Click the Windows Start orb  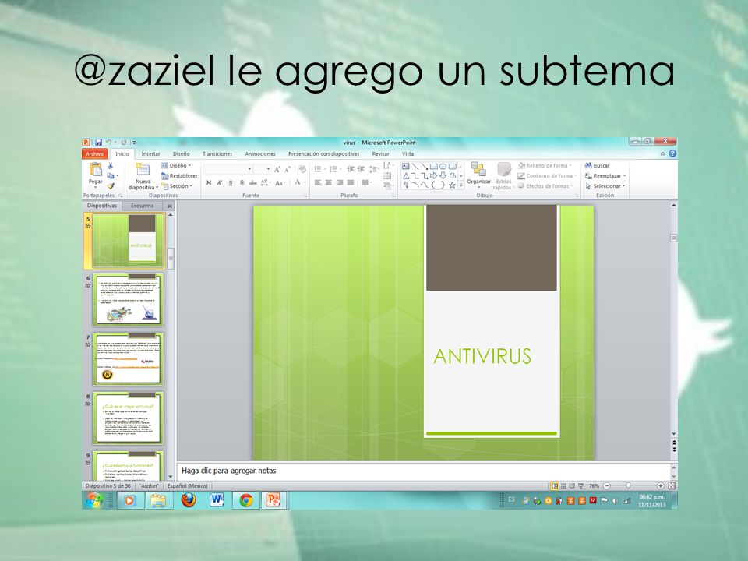tap(94, 500)
